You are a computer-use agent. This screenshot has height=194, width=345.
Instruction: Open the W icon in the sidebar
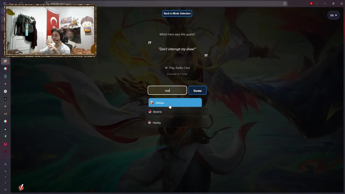[x=5, y=106]
